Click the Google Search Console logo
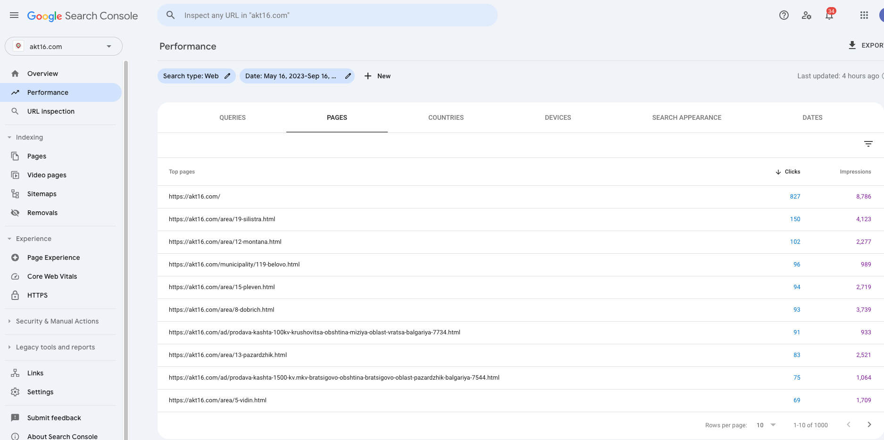Screen dimensions: 884x440 click(83, 16)
